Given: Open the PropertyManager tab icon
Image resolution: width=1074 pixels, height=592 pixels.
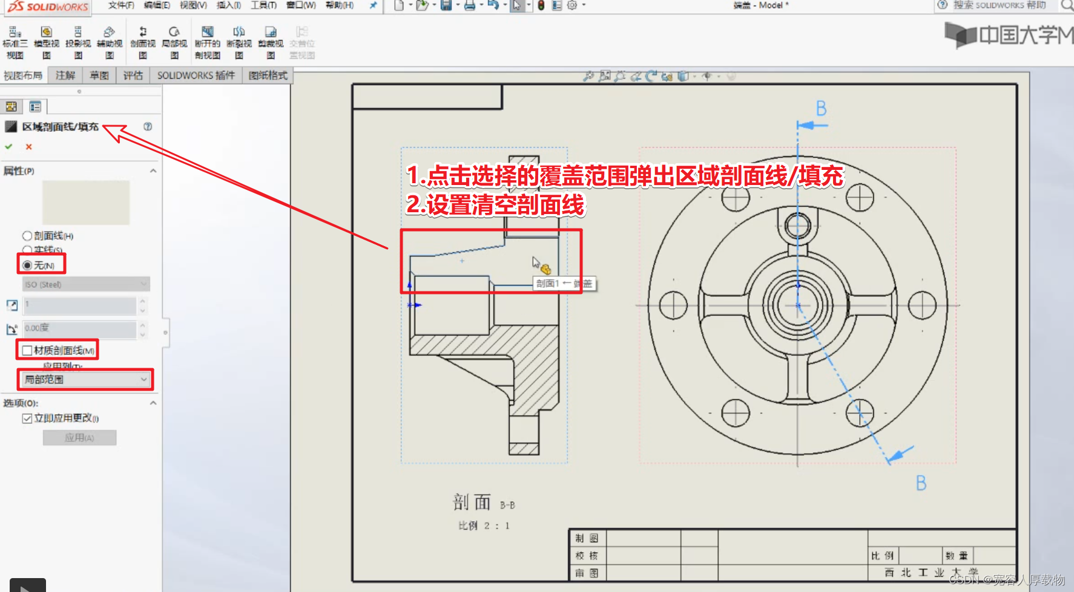Looking at the screenshot, I should [x=35, y=107].
